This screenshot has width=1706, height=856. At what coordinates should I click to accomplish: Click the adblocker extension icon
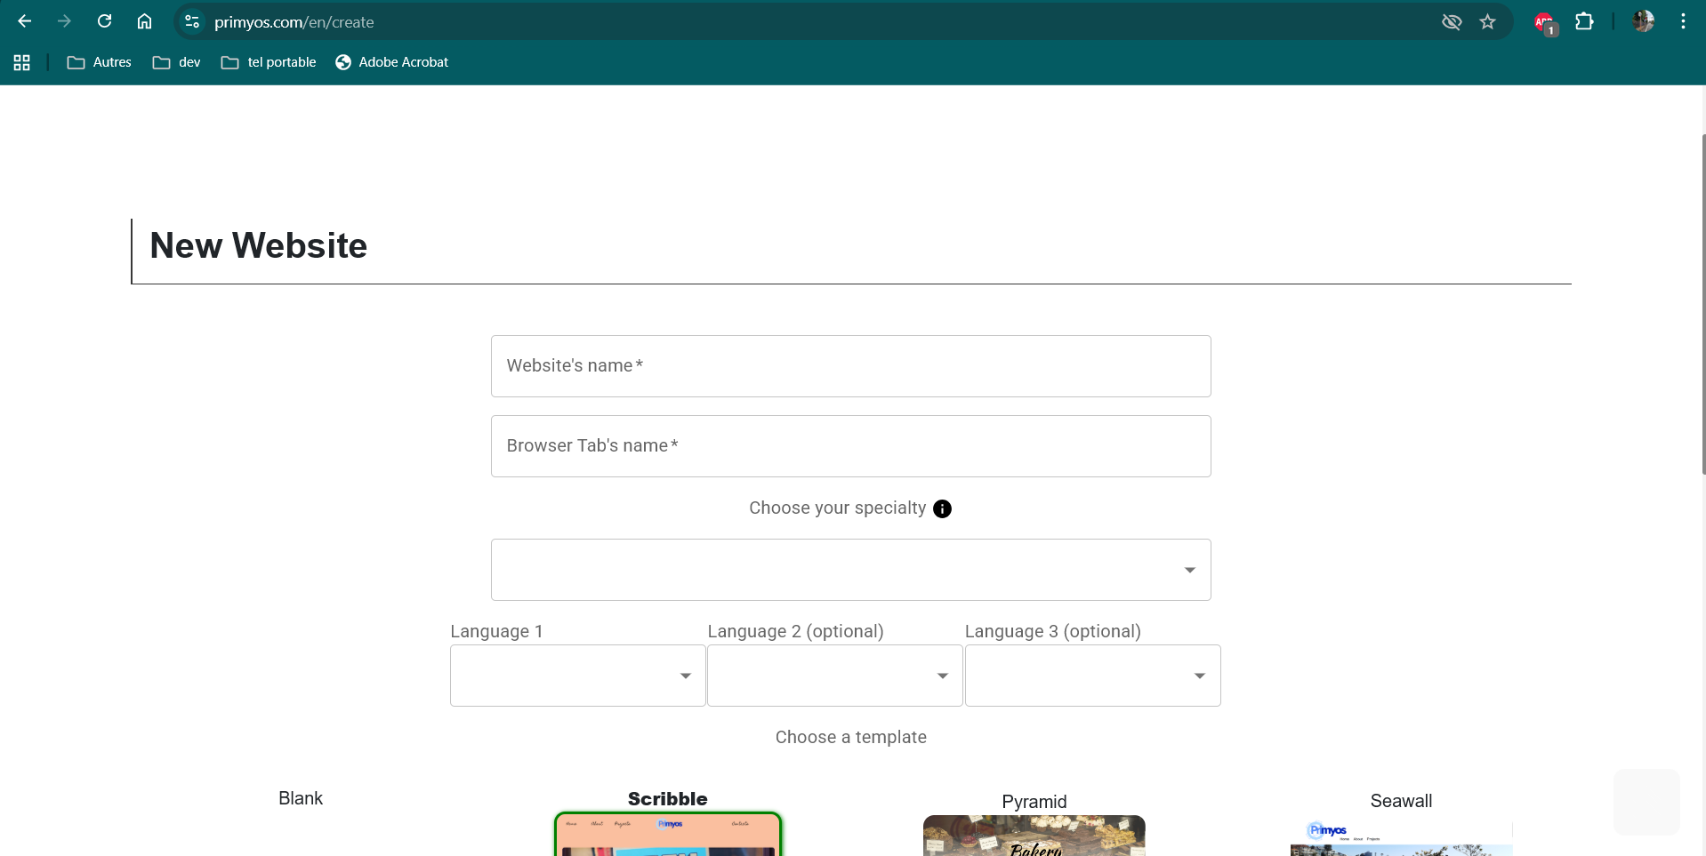(x=1544, y=22)
